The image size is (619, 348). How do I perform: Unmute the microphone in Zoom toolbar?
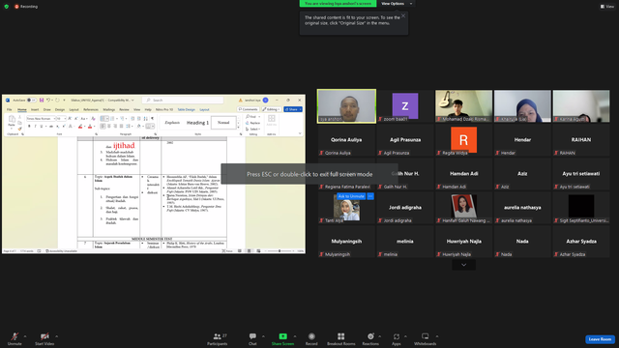[x=15, y=338]
